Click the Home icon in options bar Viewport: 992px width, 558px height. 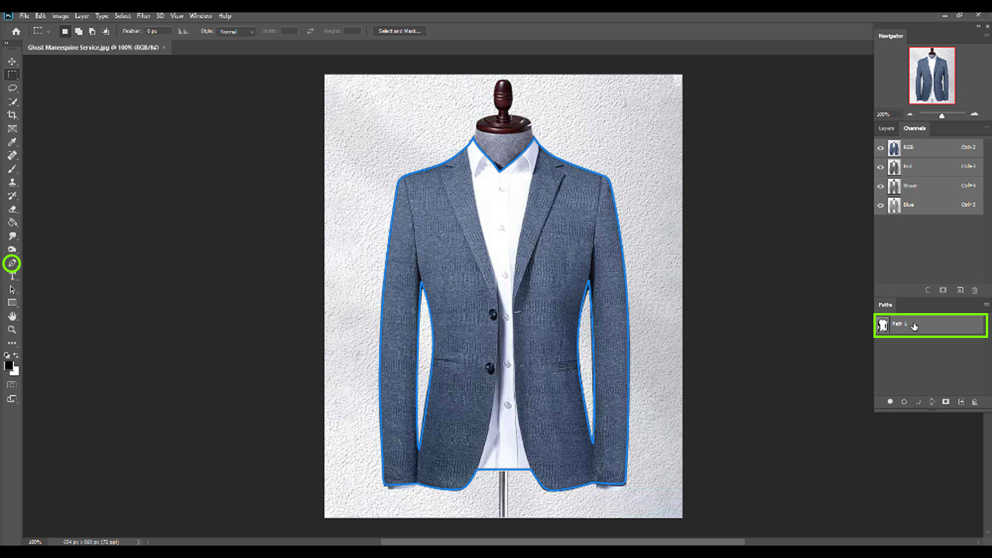(x=15, y=32)
